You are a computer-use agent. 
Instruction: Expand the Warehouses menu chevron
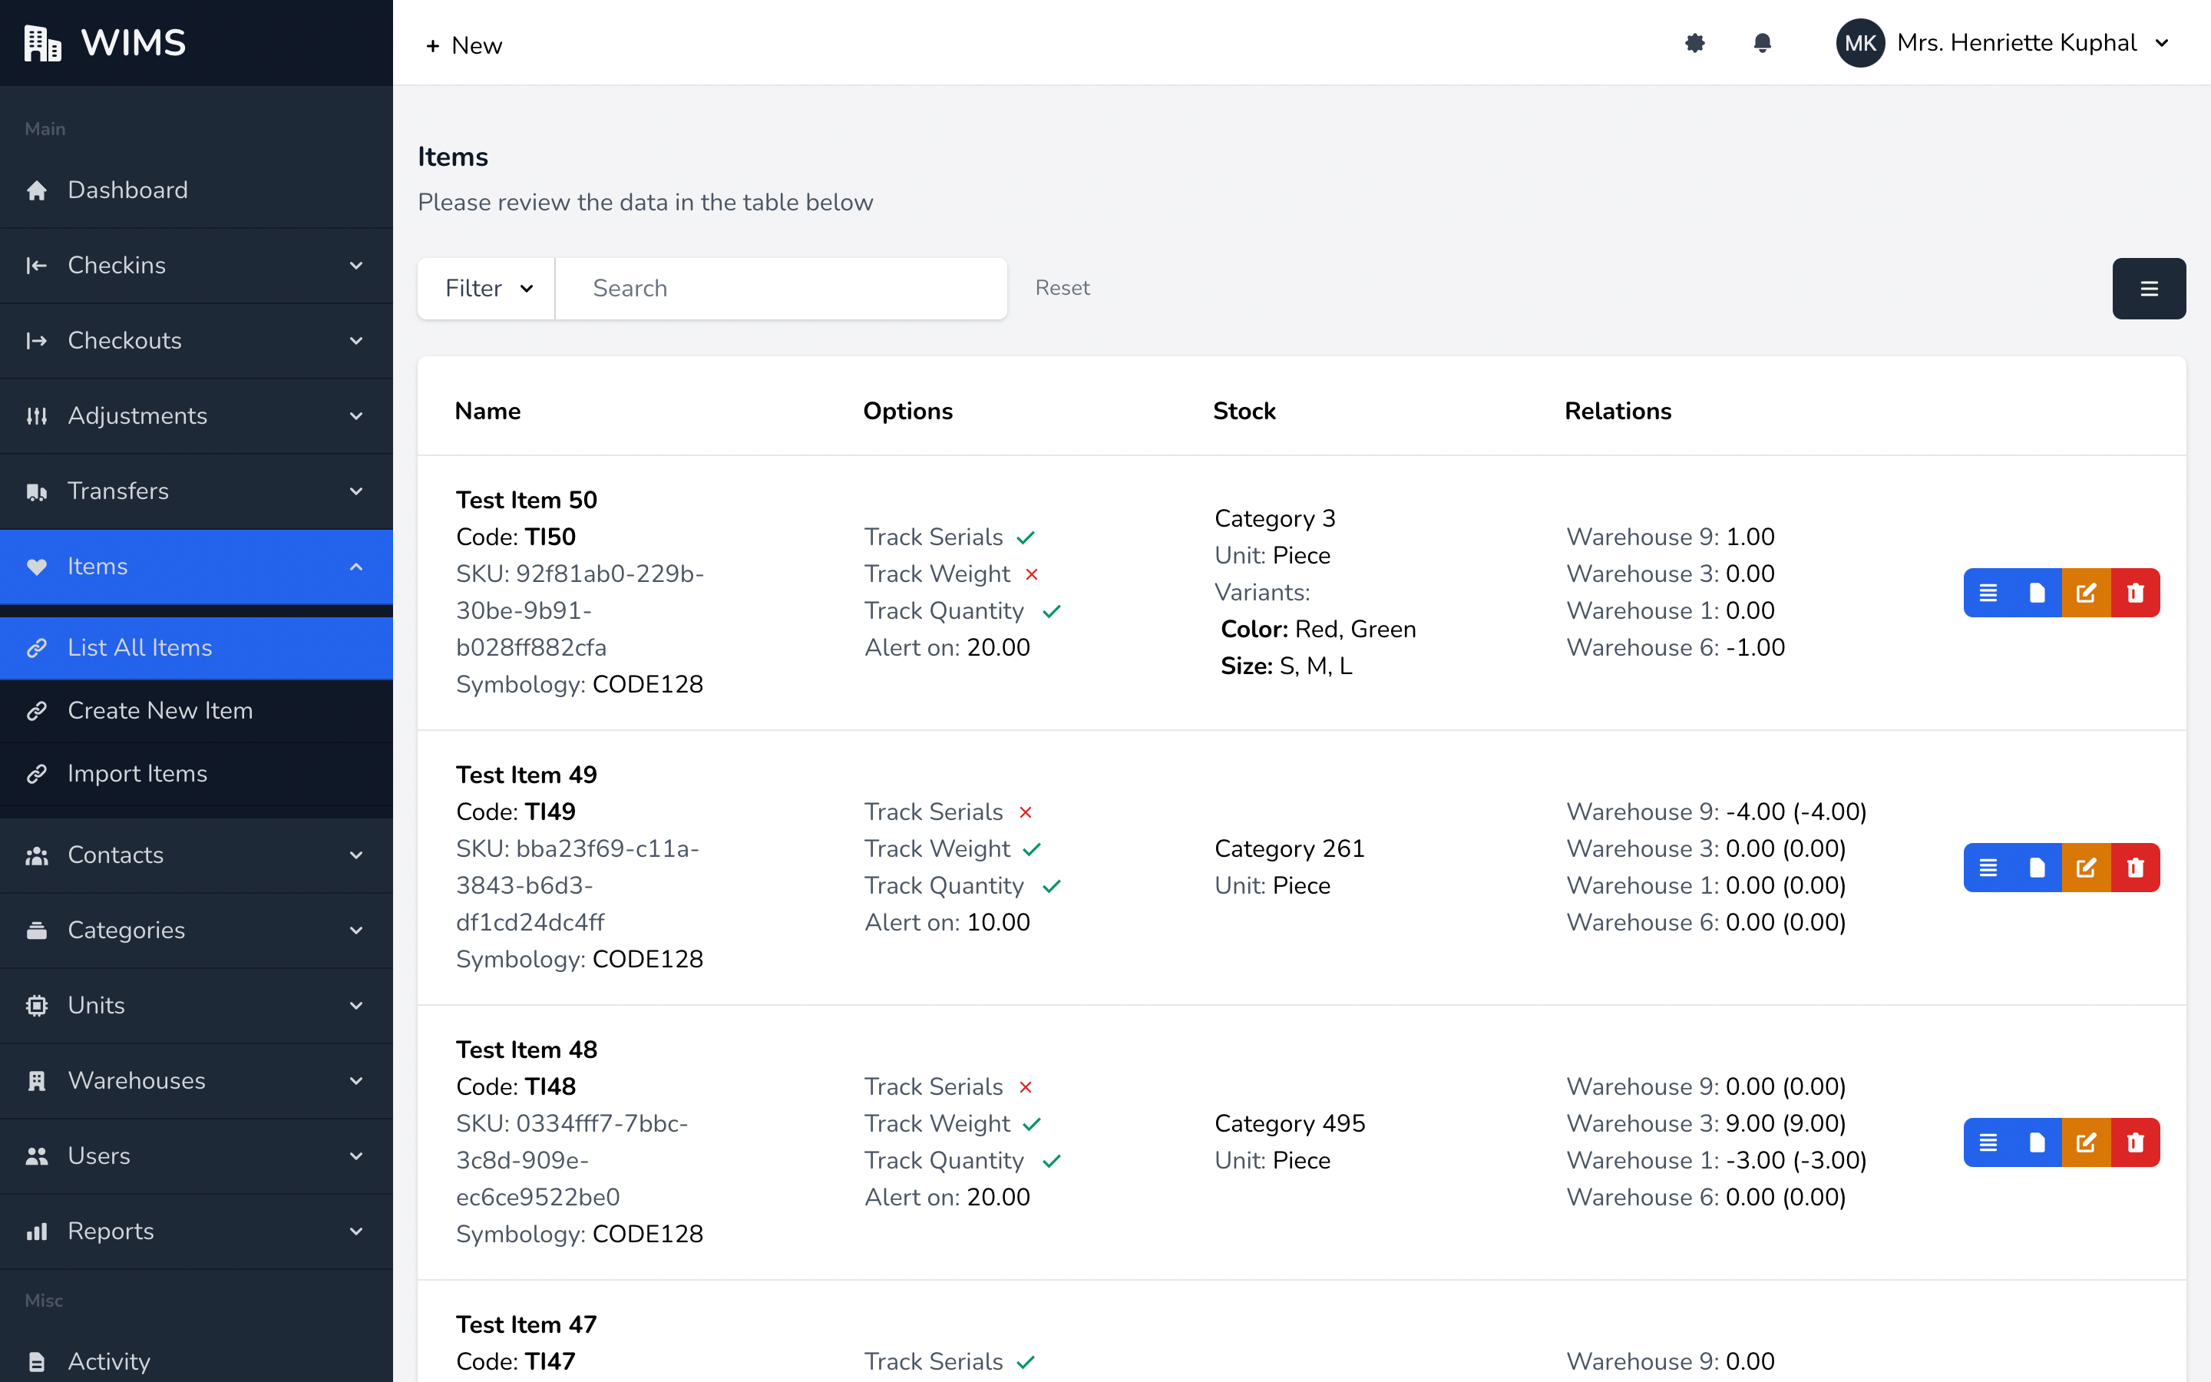tap(356, 1081)
